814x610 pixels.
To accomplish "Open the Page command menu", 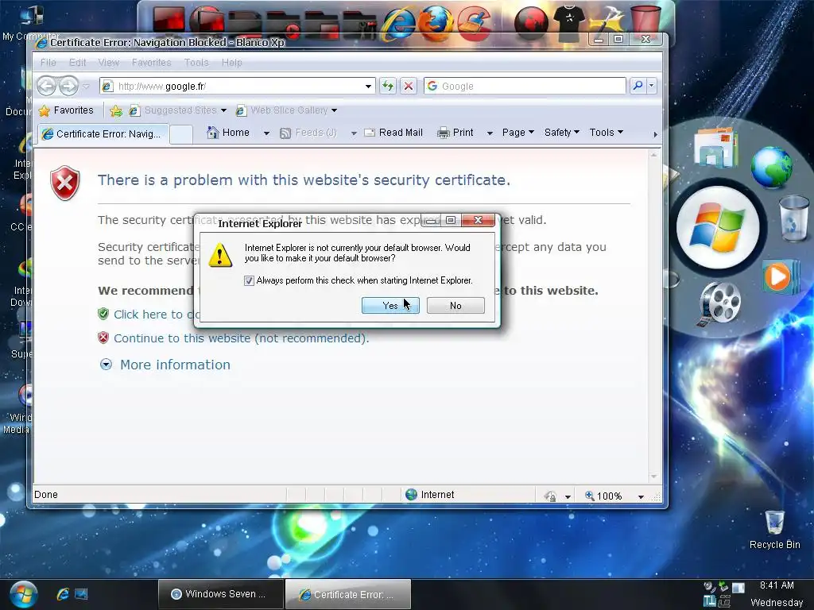I will (x=517, y=133).
